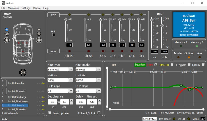Viewport: 207px width, 121px height.
Task: Open the File menu
Action: [3, 8]
